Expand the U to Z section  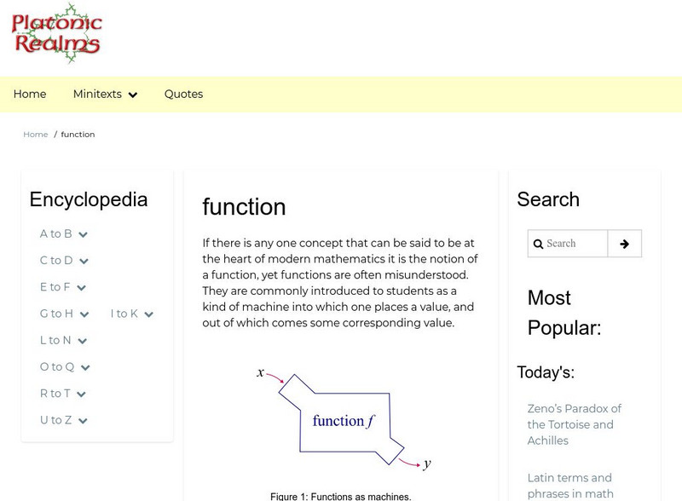point(64,420)
